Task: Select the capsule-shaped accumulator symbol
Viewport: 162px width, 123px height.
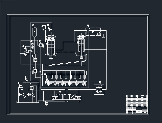Action: coord(34,32)
